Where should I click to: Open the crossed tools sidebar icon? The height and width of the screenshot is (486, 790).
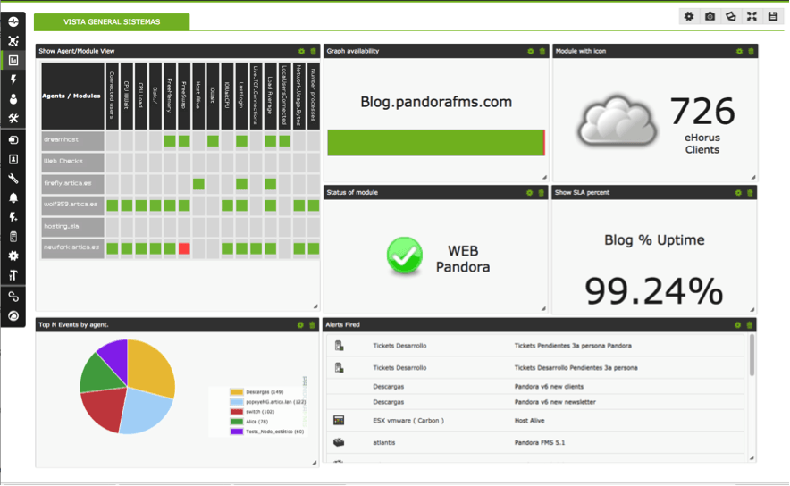pos(13,119)
